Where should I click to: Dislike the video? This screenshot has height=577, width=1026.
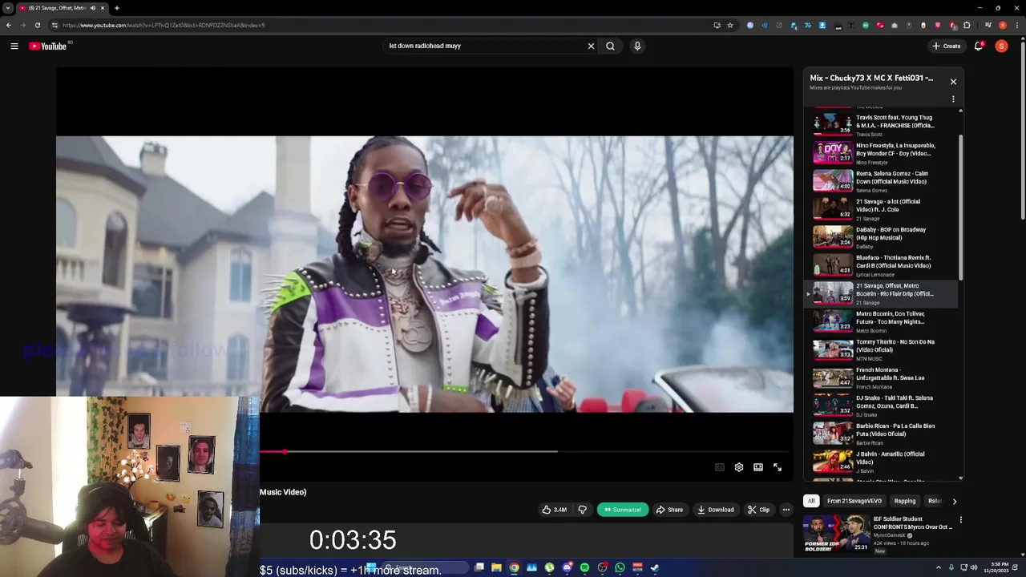pyautogui.click(x=583, y=510)
